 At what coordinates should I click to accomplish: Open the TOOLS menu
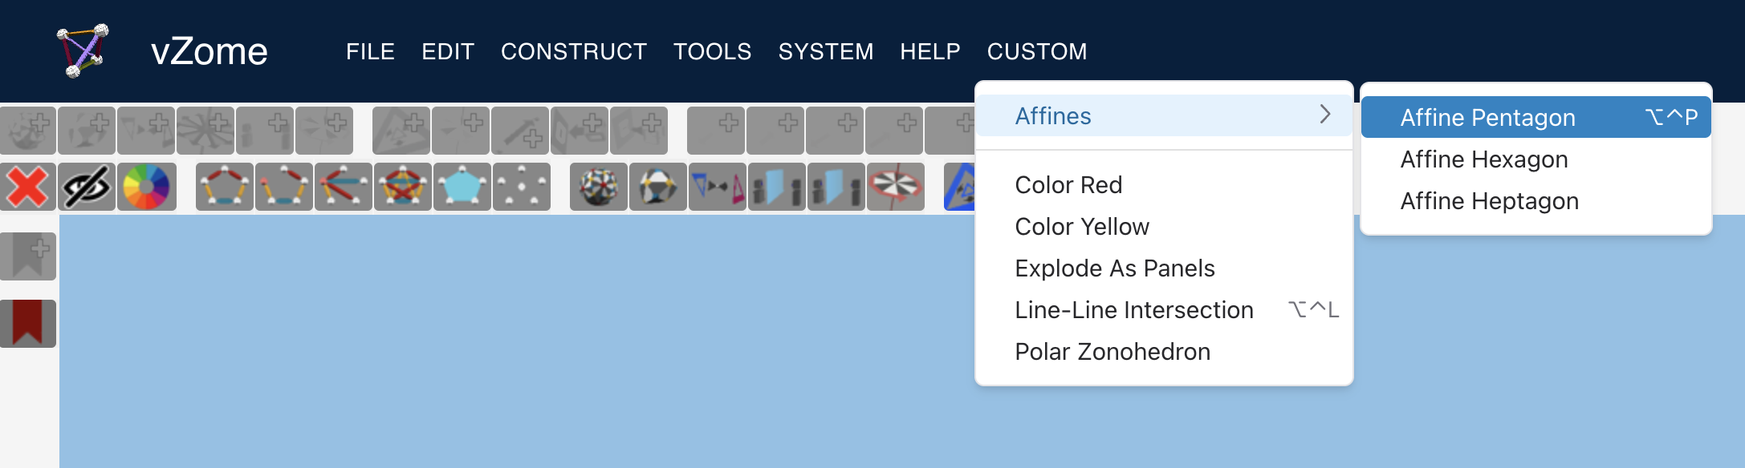pyautogui.click(x=712, y=51)
